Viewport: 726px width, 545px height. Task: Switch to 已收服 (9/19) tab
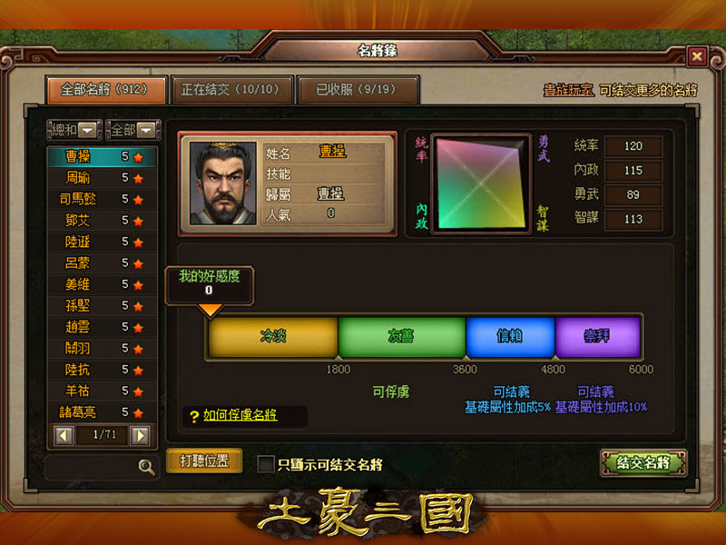click(358, 89)
